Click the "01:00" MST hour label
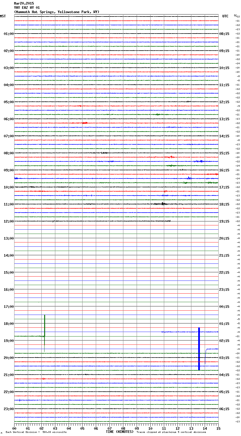Screen dimensions: 241x436 9,34
